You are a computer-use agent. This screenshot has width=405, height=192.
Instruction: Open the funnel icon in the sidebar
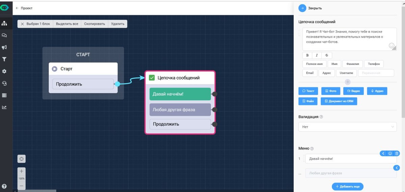4,59
